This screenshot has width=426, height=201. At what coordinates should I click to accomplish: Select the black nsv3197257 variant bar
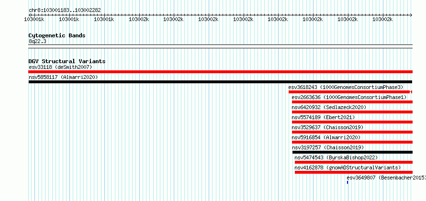tap(352, 152)
